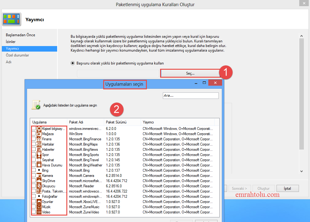Sort by the Paket Sürümü column header
310x222 pixels.
coord(122,122)
